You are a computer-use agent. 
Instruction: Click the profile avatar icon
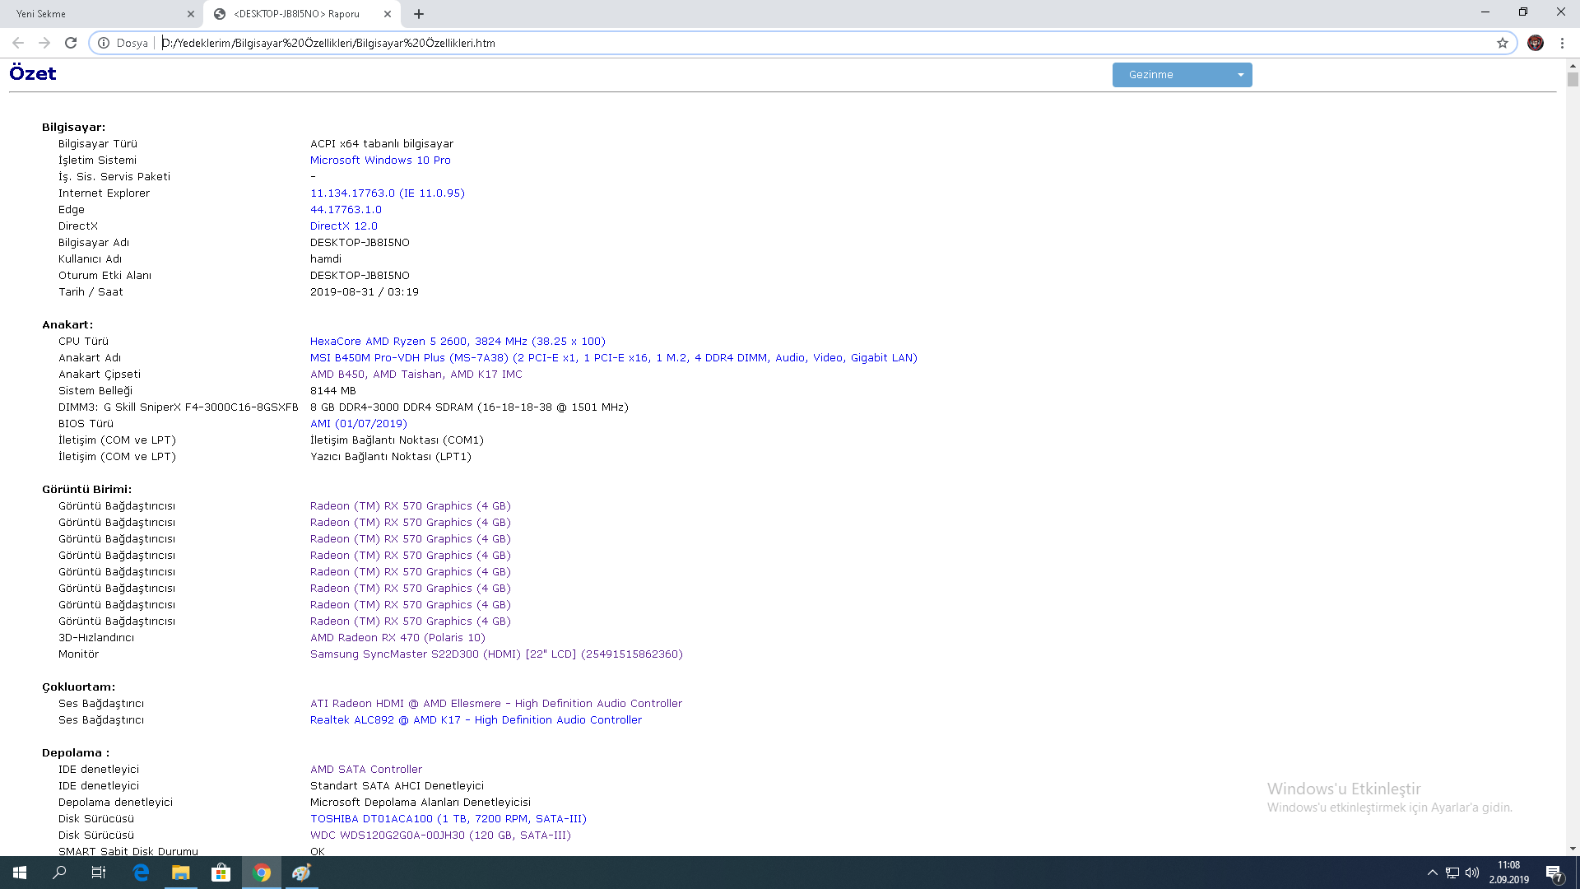pyautogui.click(x=1535, y=43)
